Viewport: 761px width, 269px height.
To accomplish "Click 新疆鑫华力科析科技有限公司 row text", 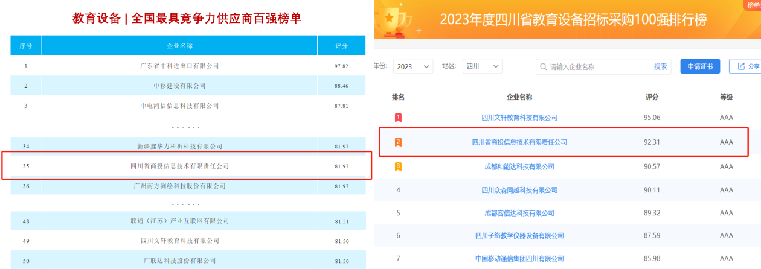I will (x=179, y=146).
